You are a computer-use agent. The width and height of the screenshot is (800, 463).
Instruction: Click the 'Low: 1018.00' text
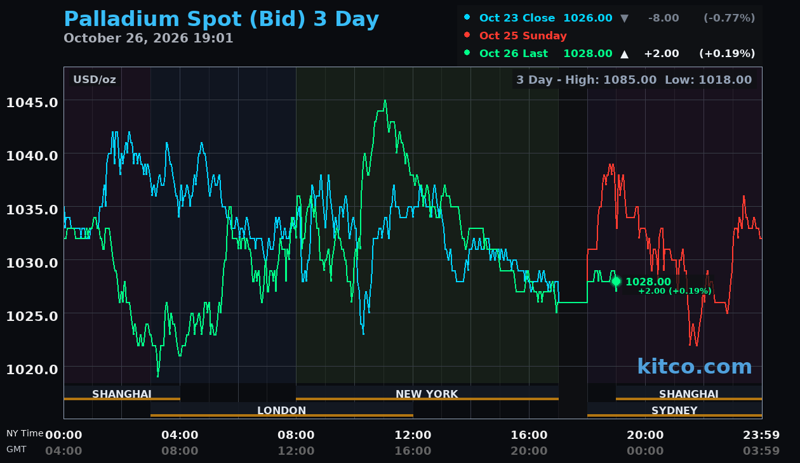[x=709, y=80]
